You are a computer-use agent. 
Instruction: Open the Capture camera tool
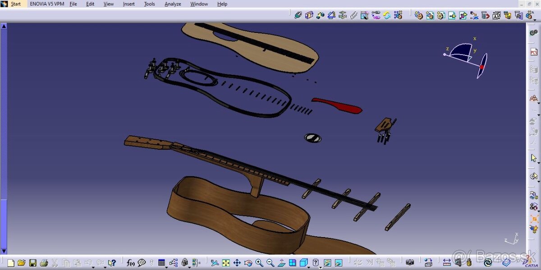point(409,263)
